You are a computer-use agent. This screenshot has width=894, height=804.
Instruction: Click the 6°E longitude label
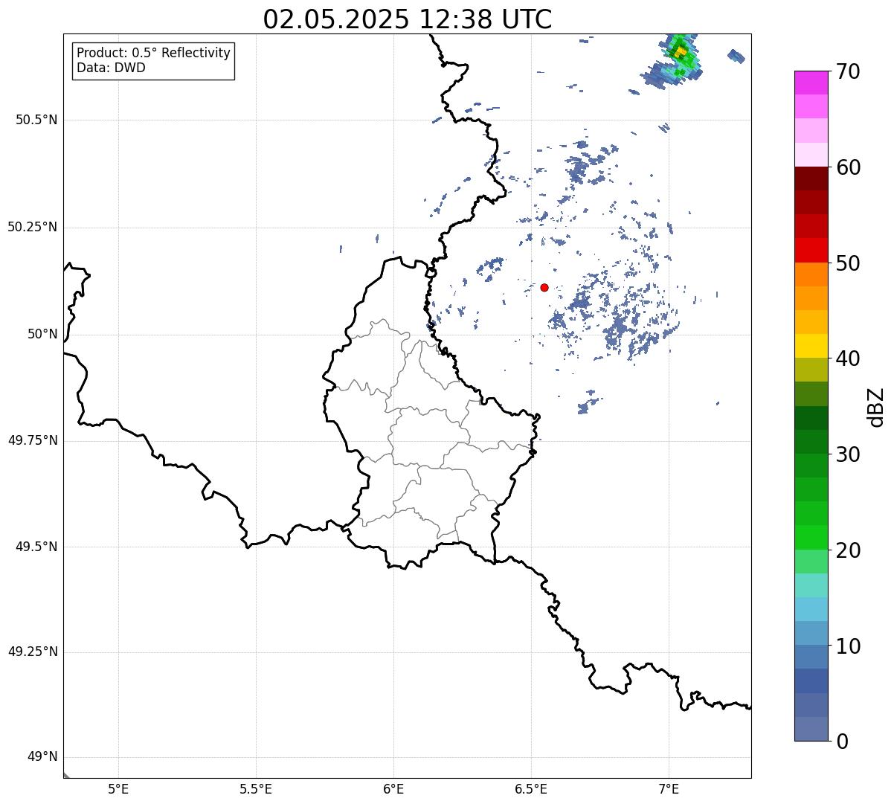tap(393, 789)
